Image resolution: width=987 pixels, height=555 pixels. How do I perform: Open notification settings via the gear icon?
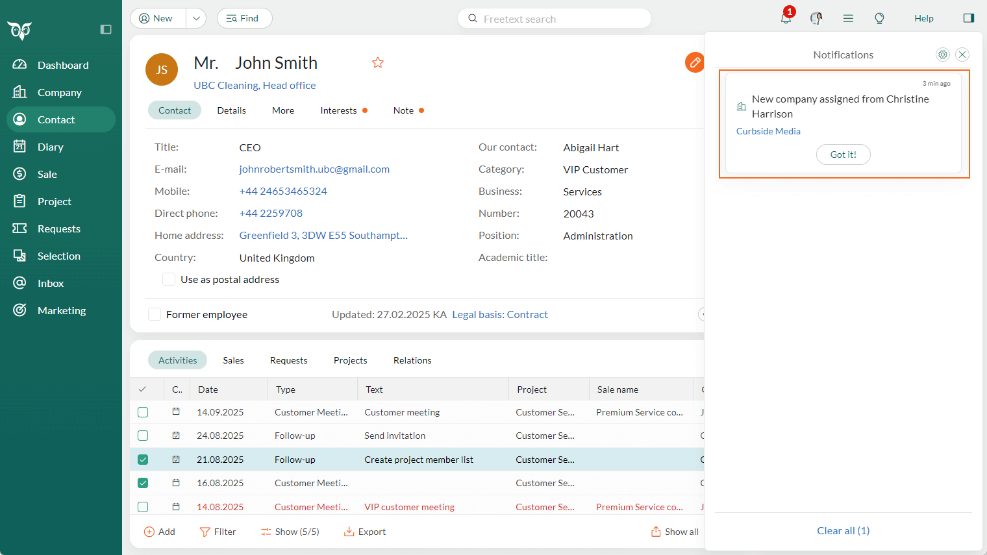click(943, 55)
